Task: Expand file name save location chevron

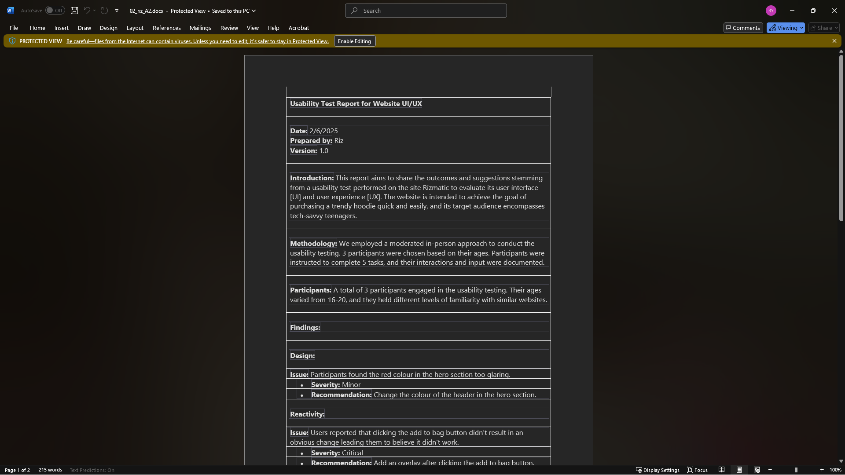Action: coord(253,11)
